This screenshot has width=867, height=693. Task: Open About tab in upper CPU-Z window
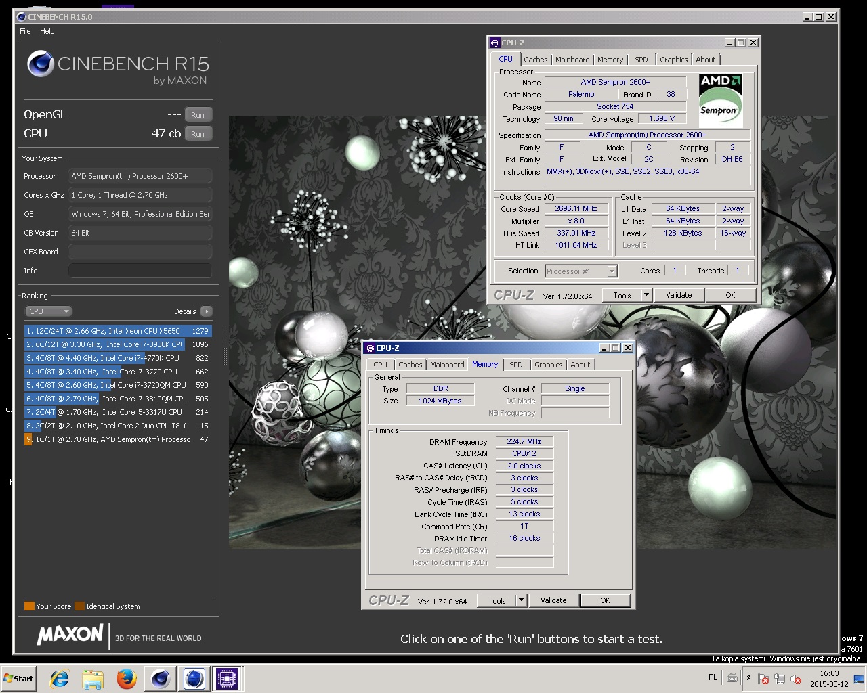pyautogui.click(x=706, y=60)
